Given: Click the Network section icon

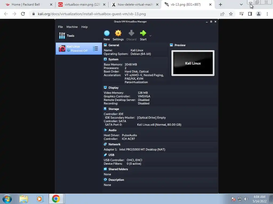Looking at the screenshot, I should pyautogui.click(x=105, y=144).
